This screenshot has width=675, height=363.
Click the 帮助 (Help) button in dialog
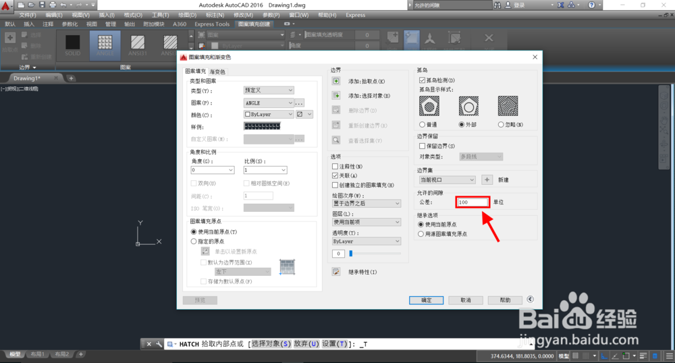pos(505,300)
